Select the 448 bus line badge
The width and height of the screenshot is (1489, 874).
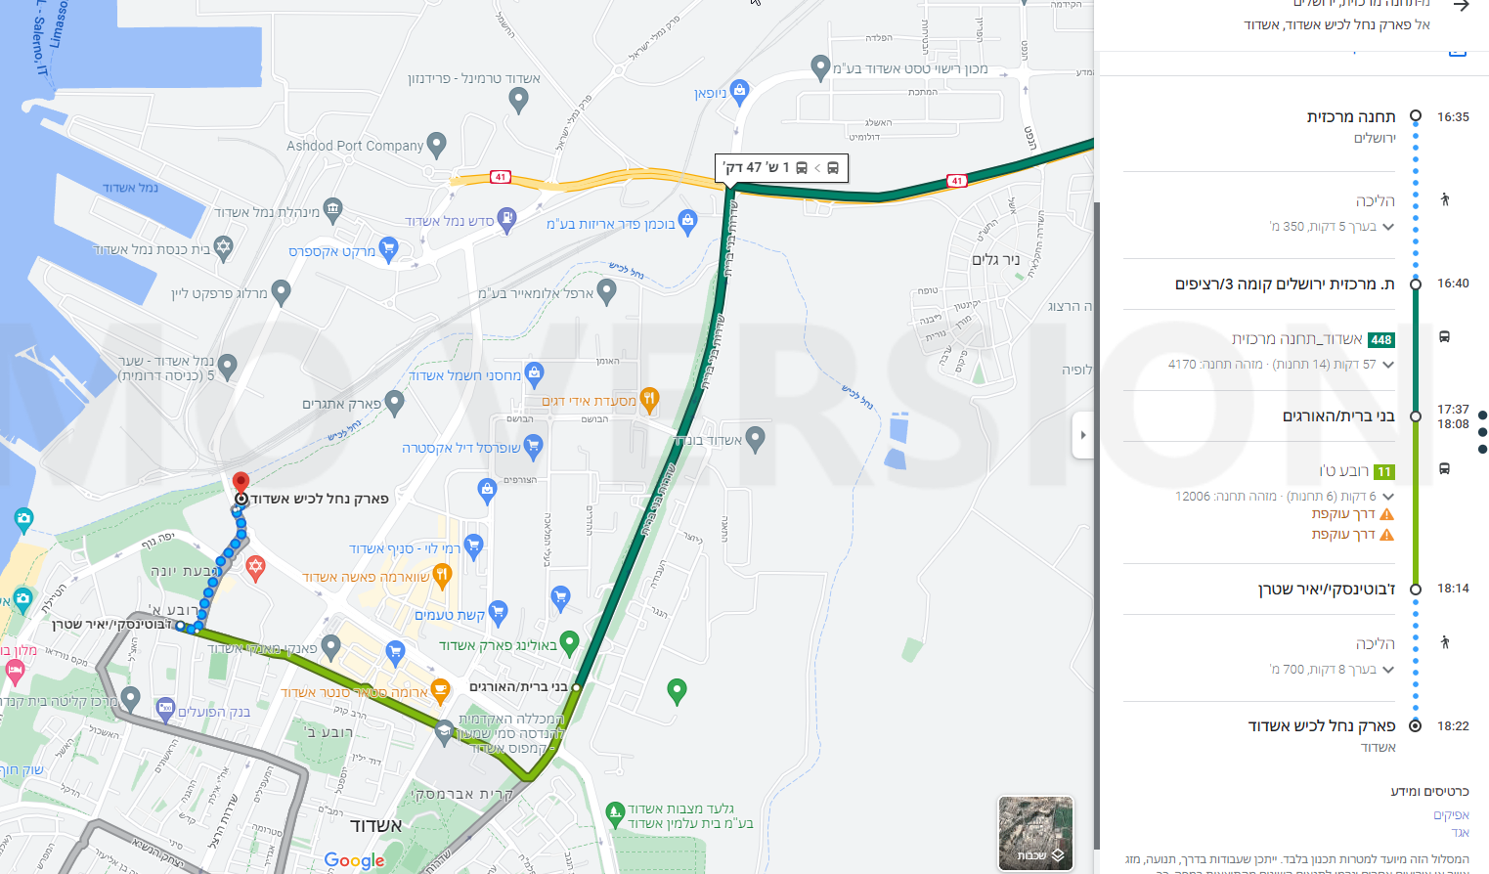1381,340
